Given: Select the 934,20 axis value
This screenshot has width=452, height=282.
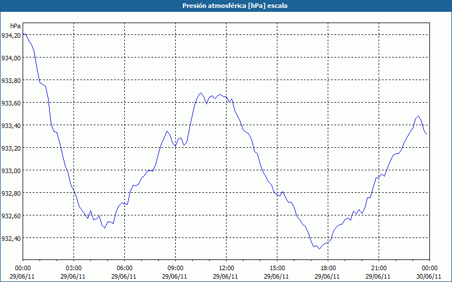Looking at the screenshot, I should (x=11, y=36).
